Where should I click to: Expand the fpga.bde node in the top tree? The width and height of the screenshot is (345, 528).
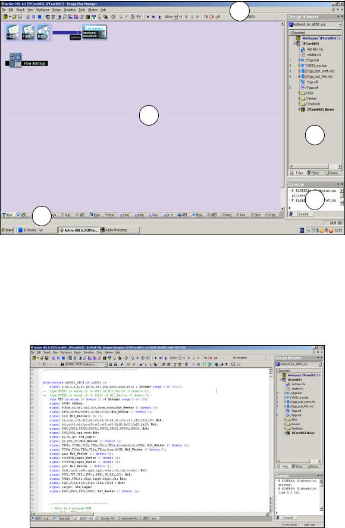(299, 60)
